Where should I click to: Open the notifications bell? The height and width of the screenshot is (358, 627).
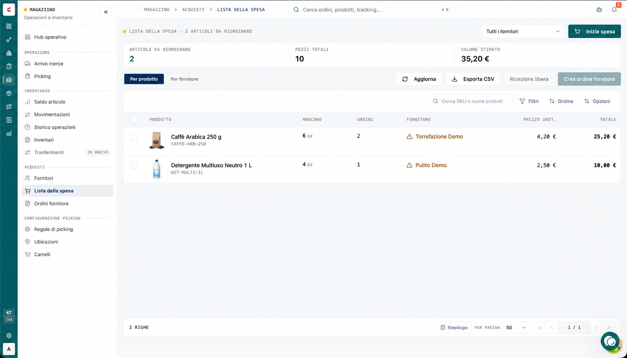point(614,9)
